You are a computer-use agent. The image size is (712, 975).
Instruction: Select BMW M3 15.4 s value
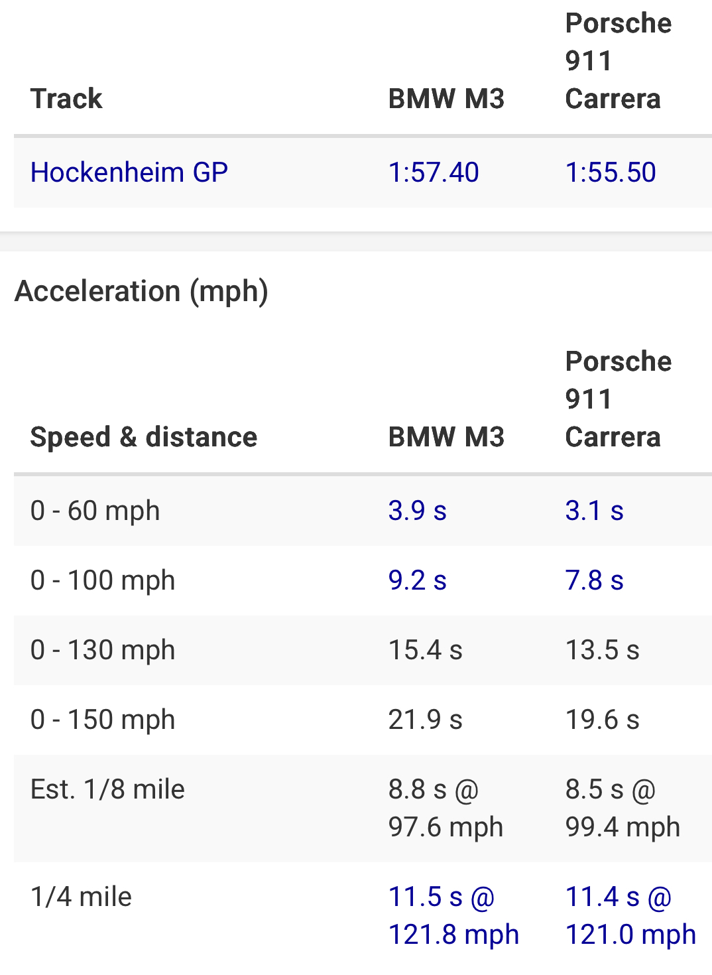[x=426, y=650]
